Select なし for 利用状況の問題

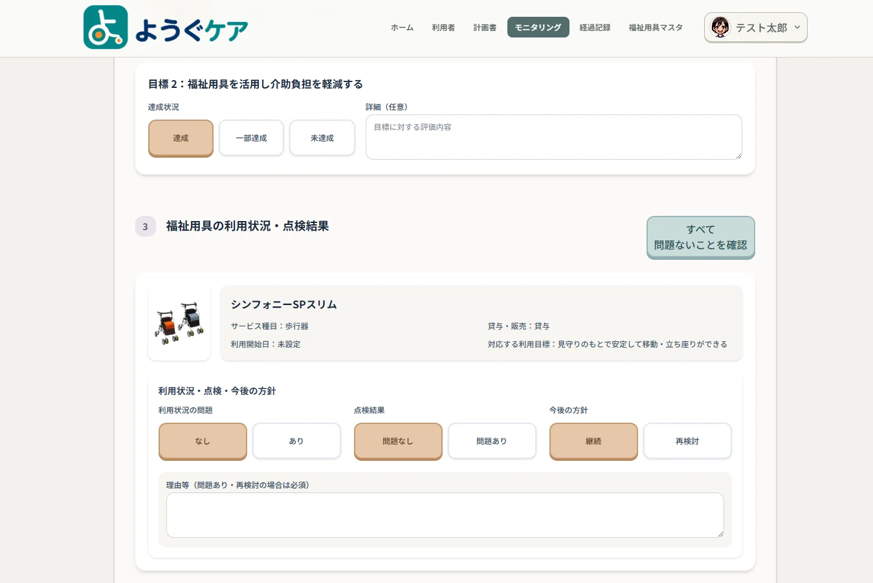pyautogui.click(x=203, y=441)
